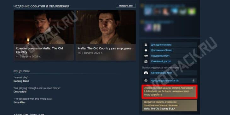Click the 'Destructoid' review source

(x=20, y=91)
